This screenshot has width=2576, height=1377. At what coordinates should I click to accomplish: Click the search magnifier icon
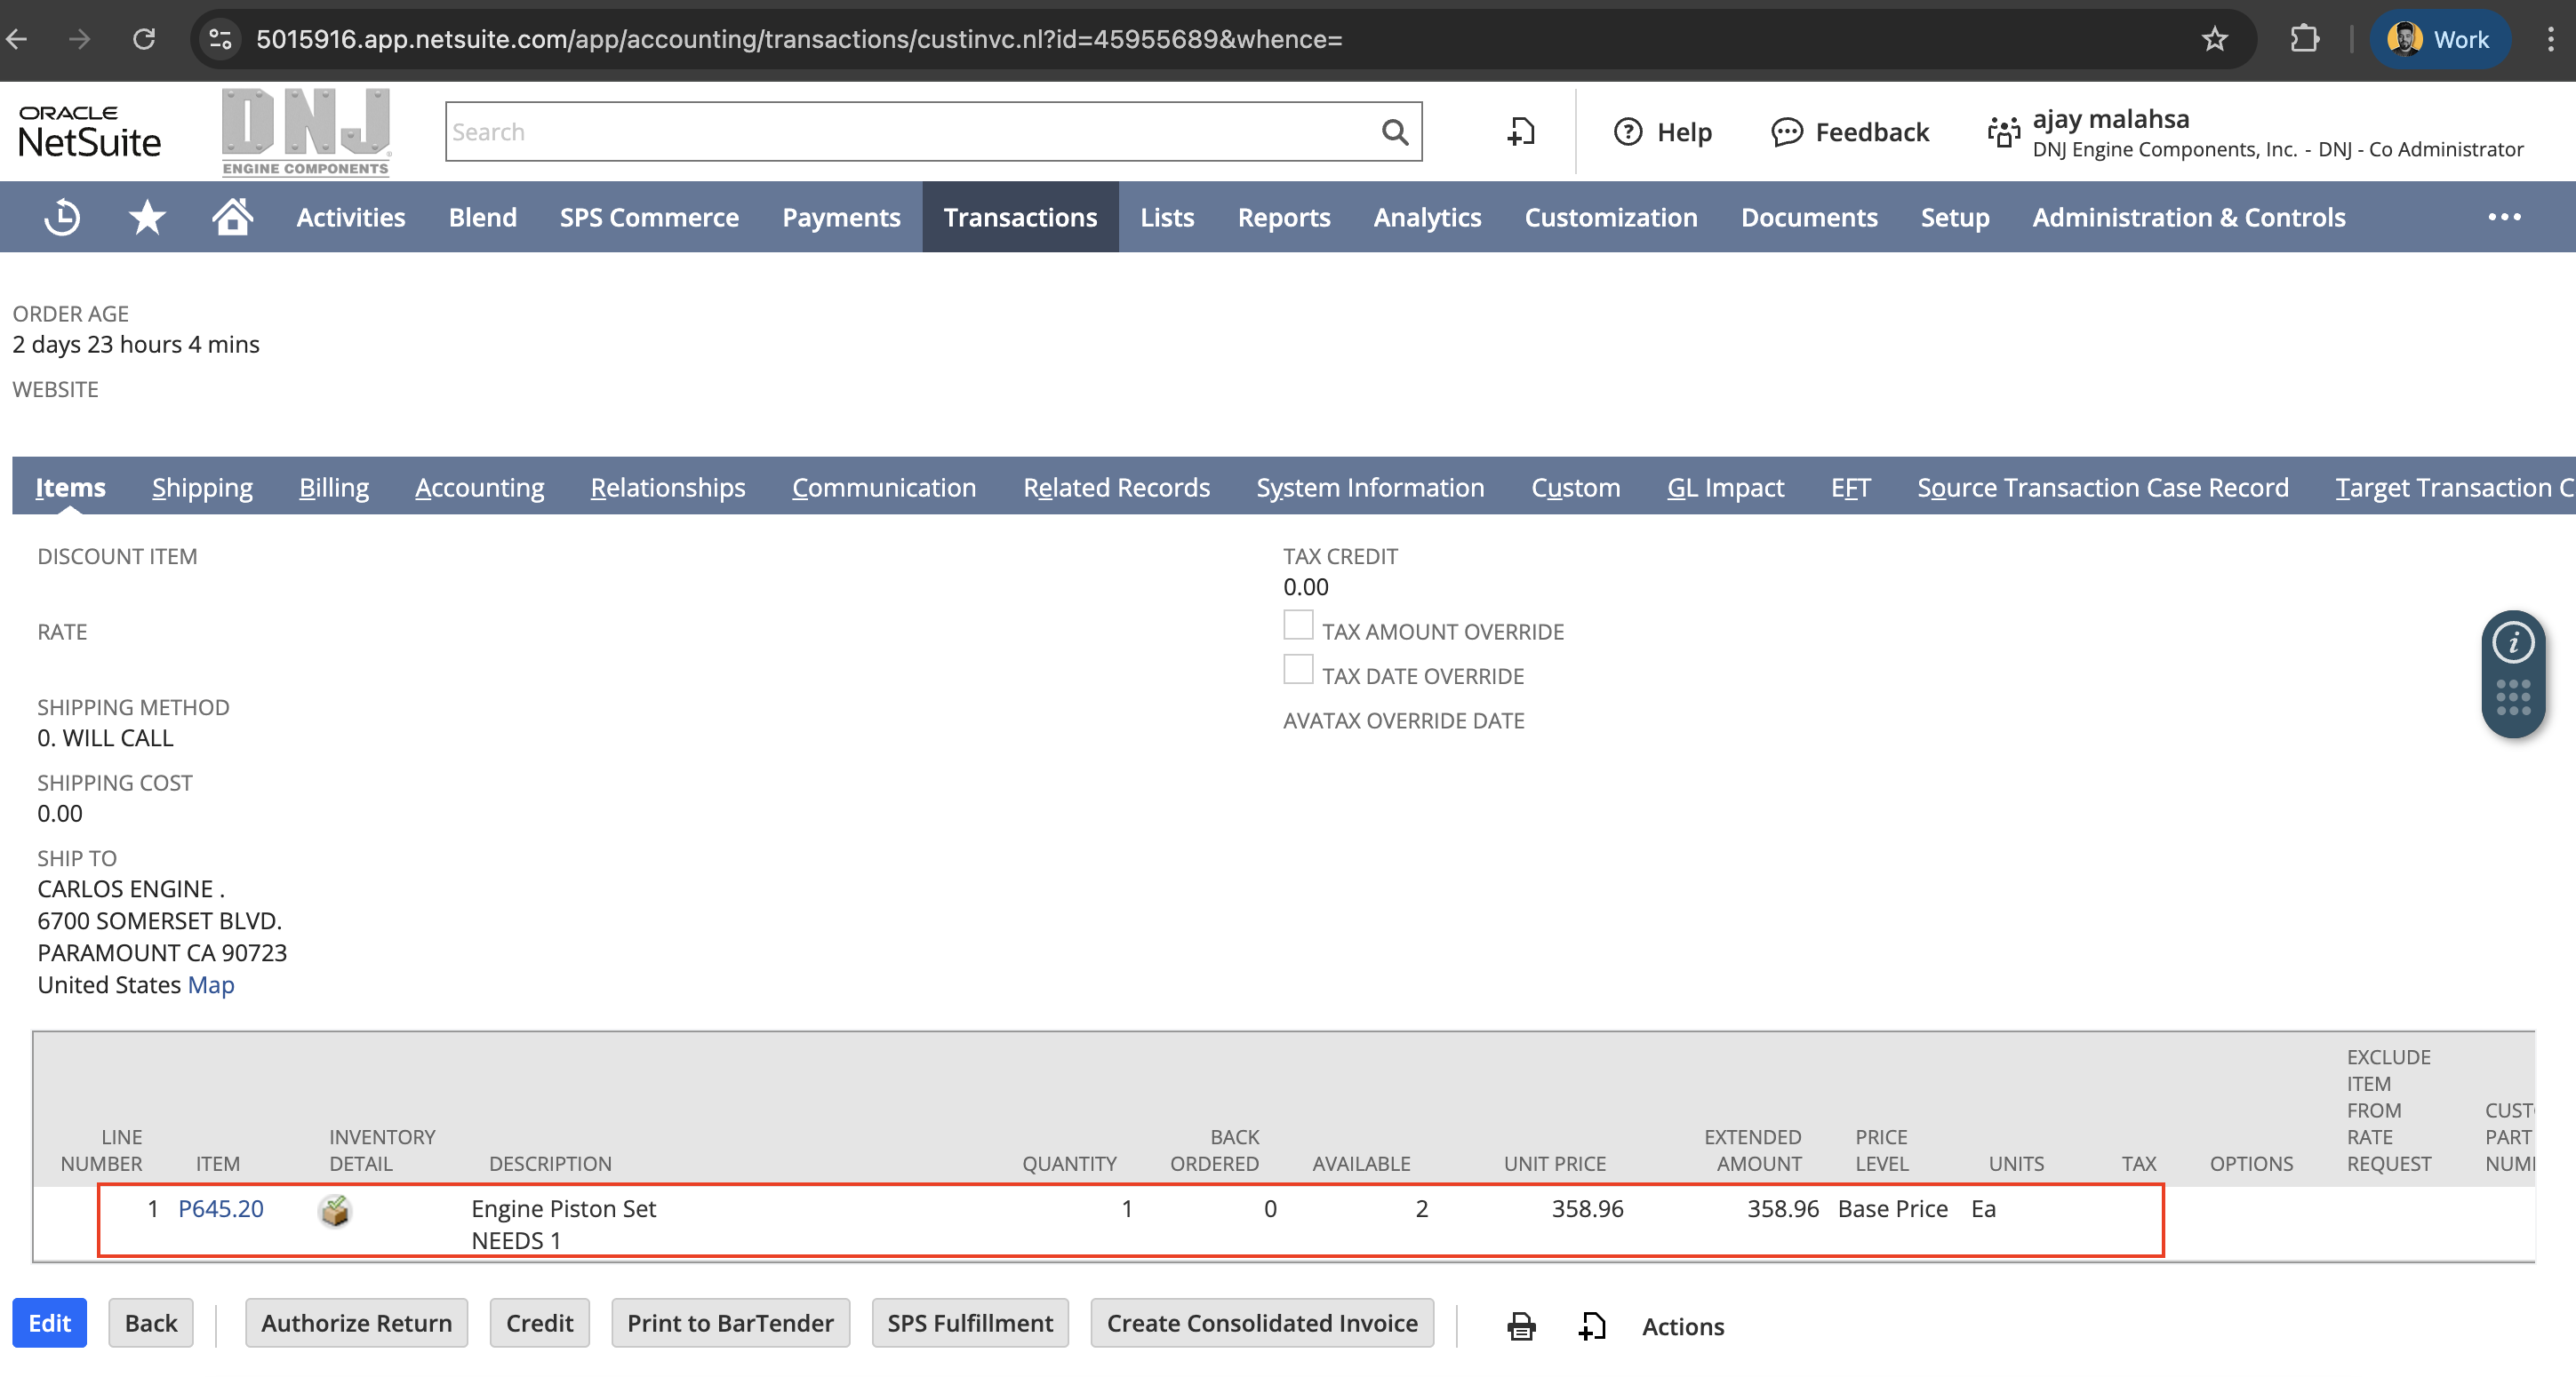(x=1394, y=131)
